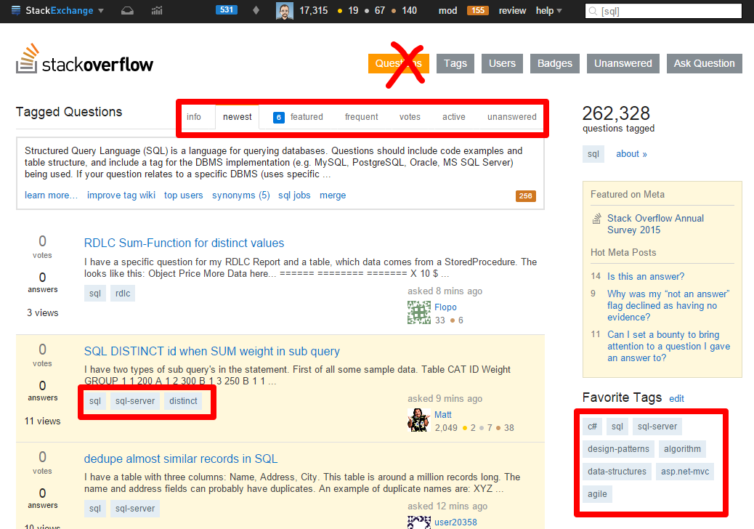Select the asp.net-mvc favorite tag
This screenshot has width=754, height=529.
[x=685, y=472]
